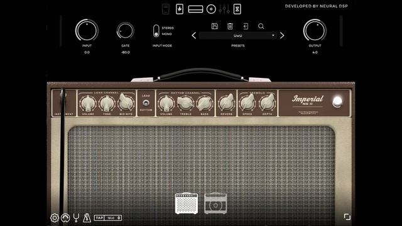
Task: Delete the current preset with trash icon
Action: point(230,26)
